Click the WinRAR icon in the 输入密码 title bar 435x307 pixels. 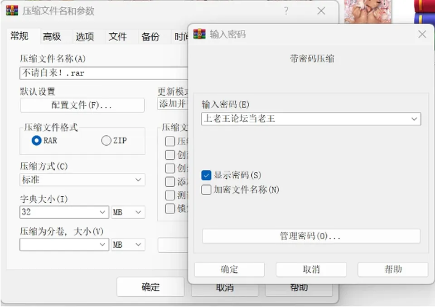[199, 34]
